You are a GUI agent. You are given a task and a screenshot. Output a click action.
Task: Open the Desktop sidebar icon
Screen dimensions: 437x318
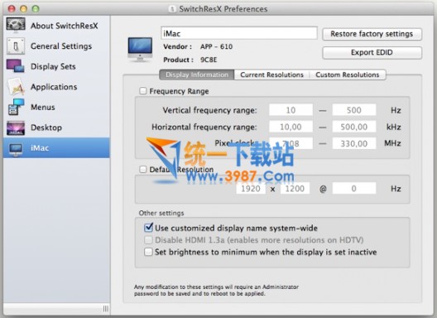coord(16,128)
